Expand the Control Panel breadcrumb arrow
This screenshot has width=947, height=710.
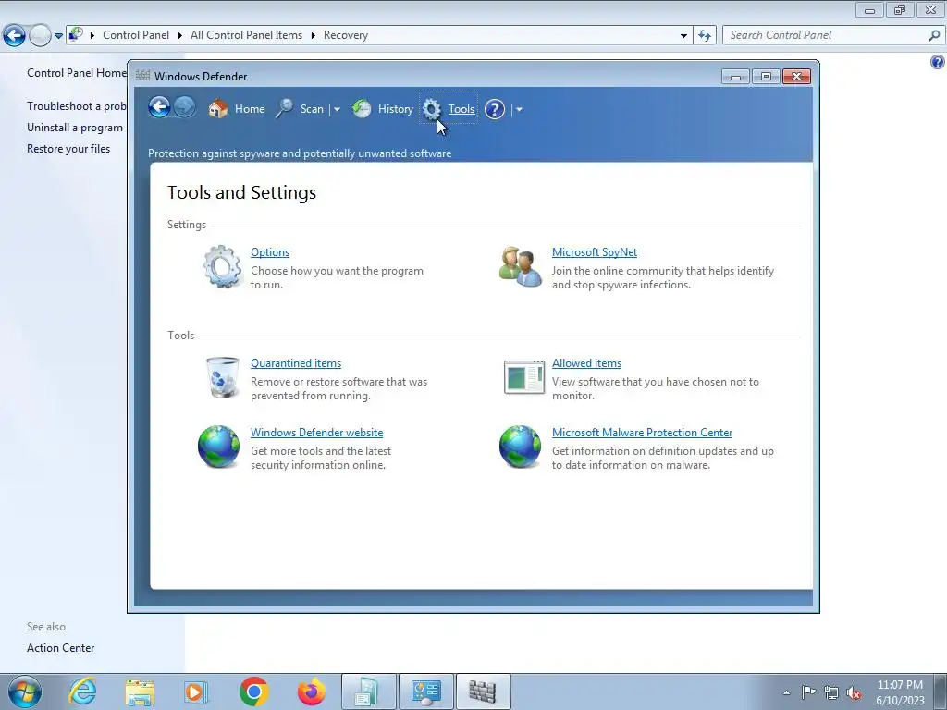(180, 36)
